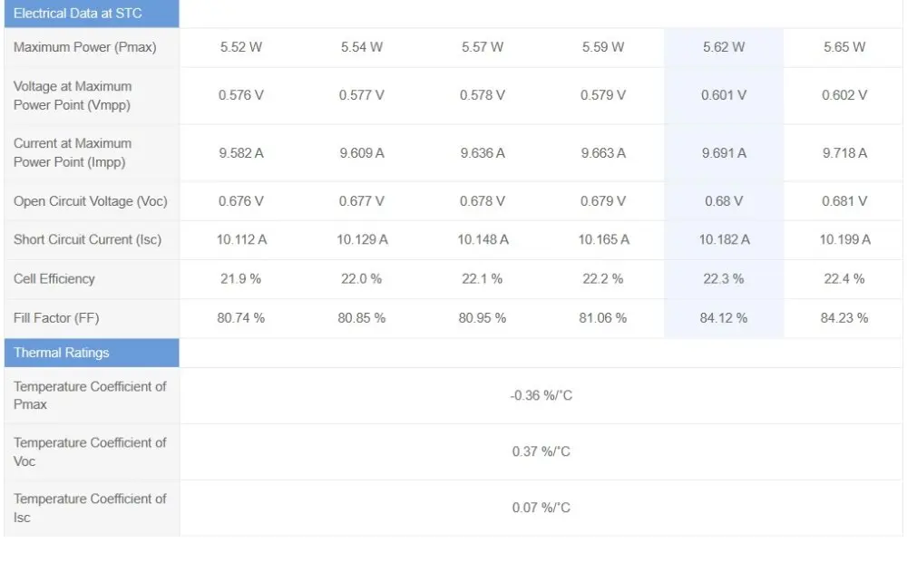Click the 0.677 V Voc value
Viewport: 907px width, 572px height.
point(362,201)
